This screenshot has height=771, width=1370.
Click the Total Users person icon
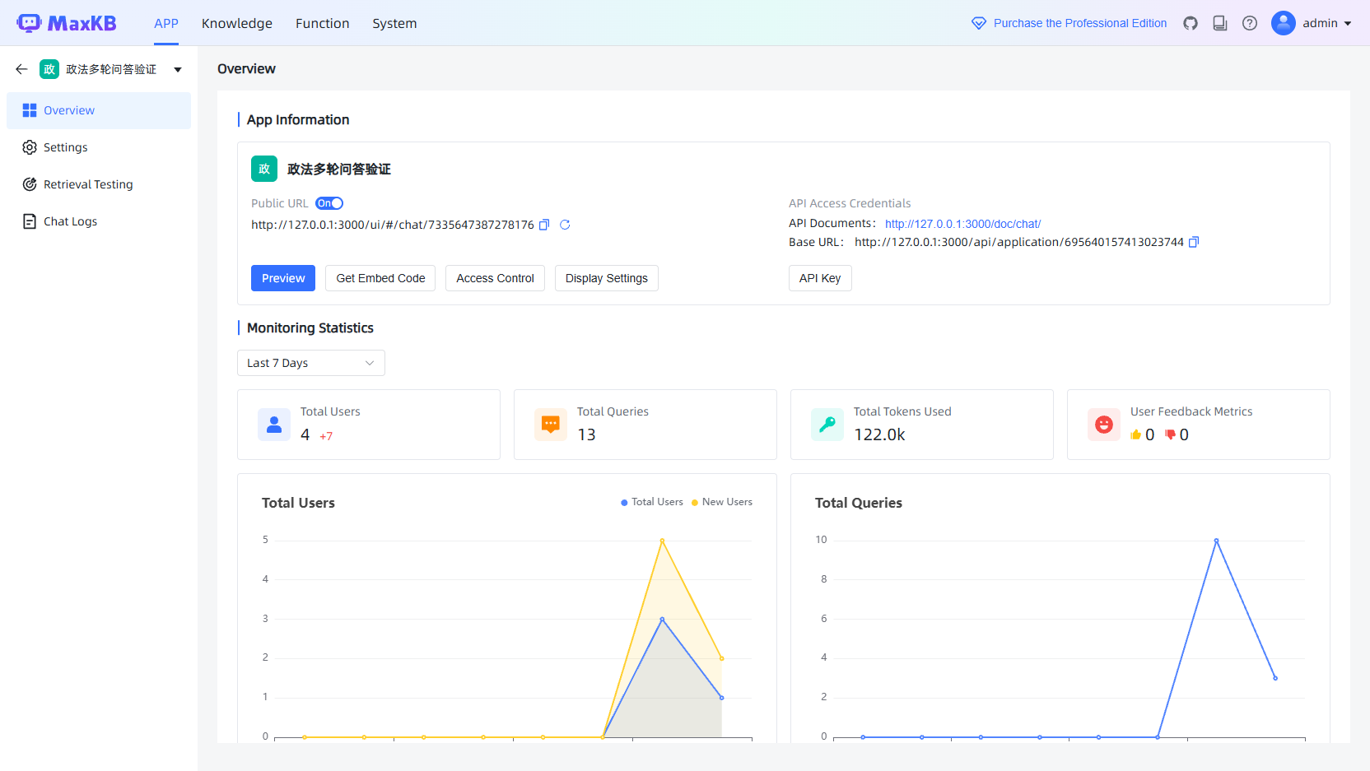coord(274,425)
